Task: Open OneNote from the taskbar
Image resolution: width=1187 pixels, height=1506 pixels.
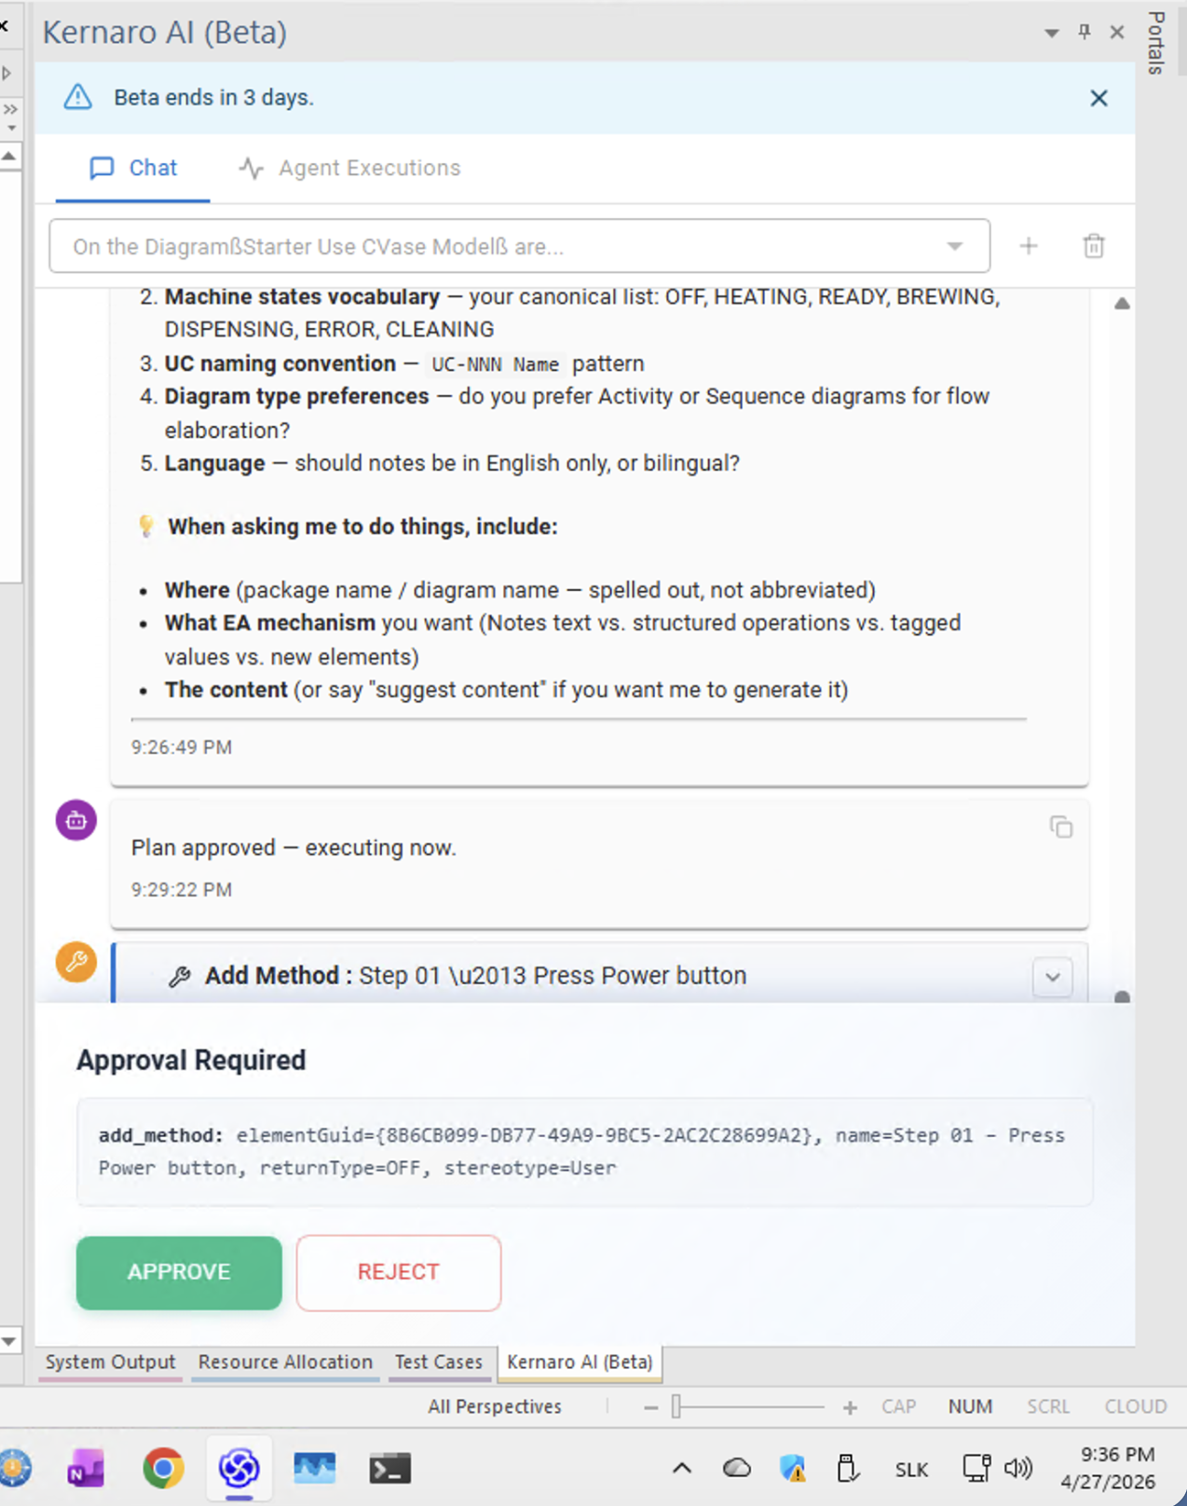Action: pos(87,1469)
